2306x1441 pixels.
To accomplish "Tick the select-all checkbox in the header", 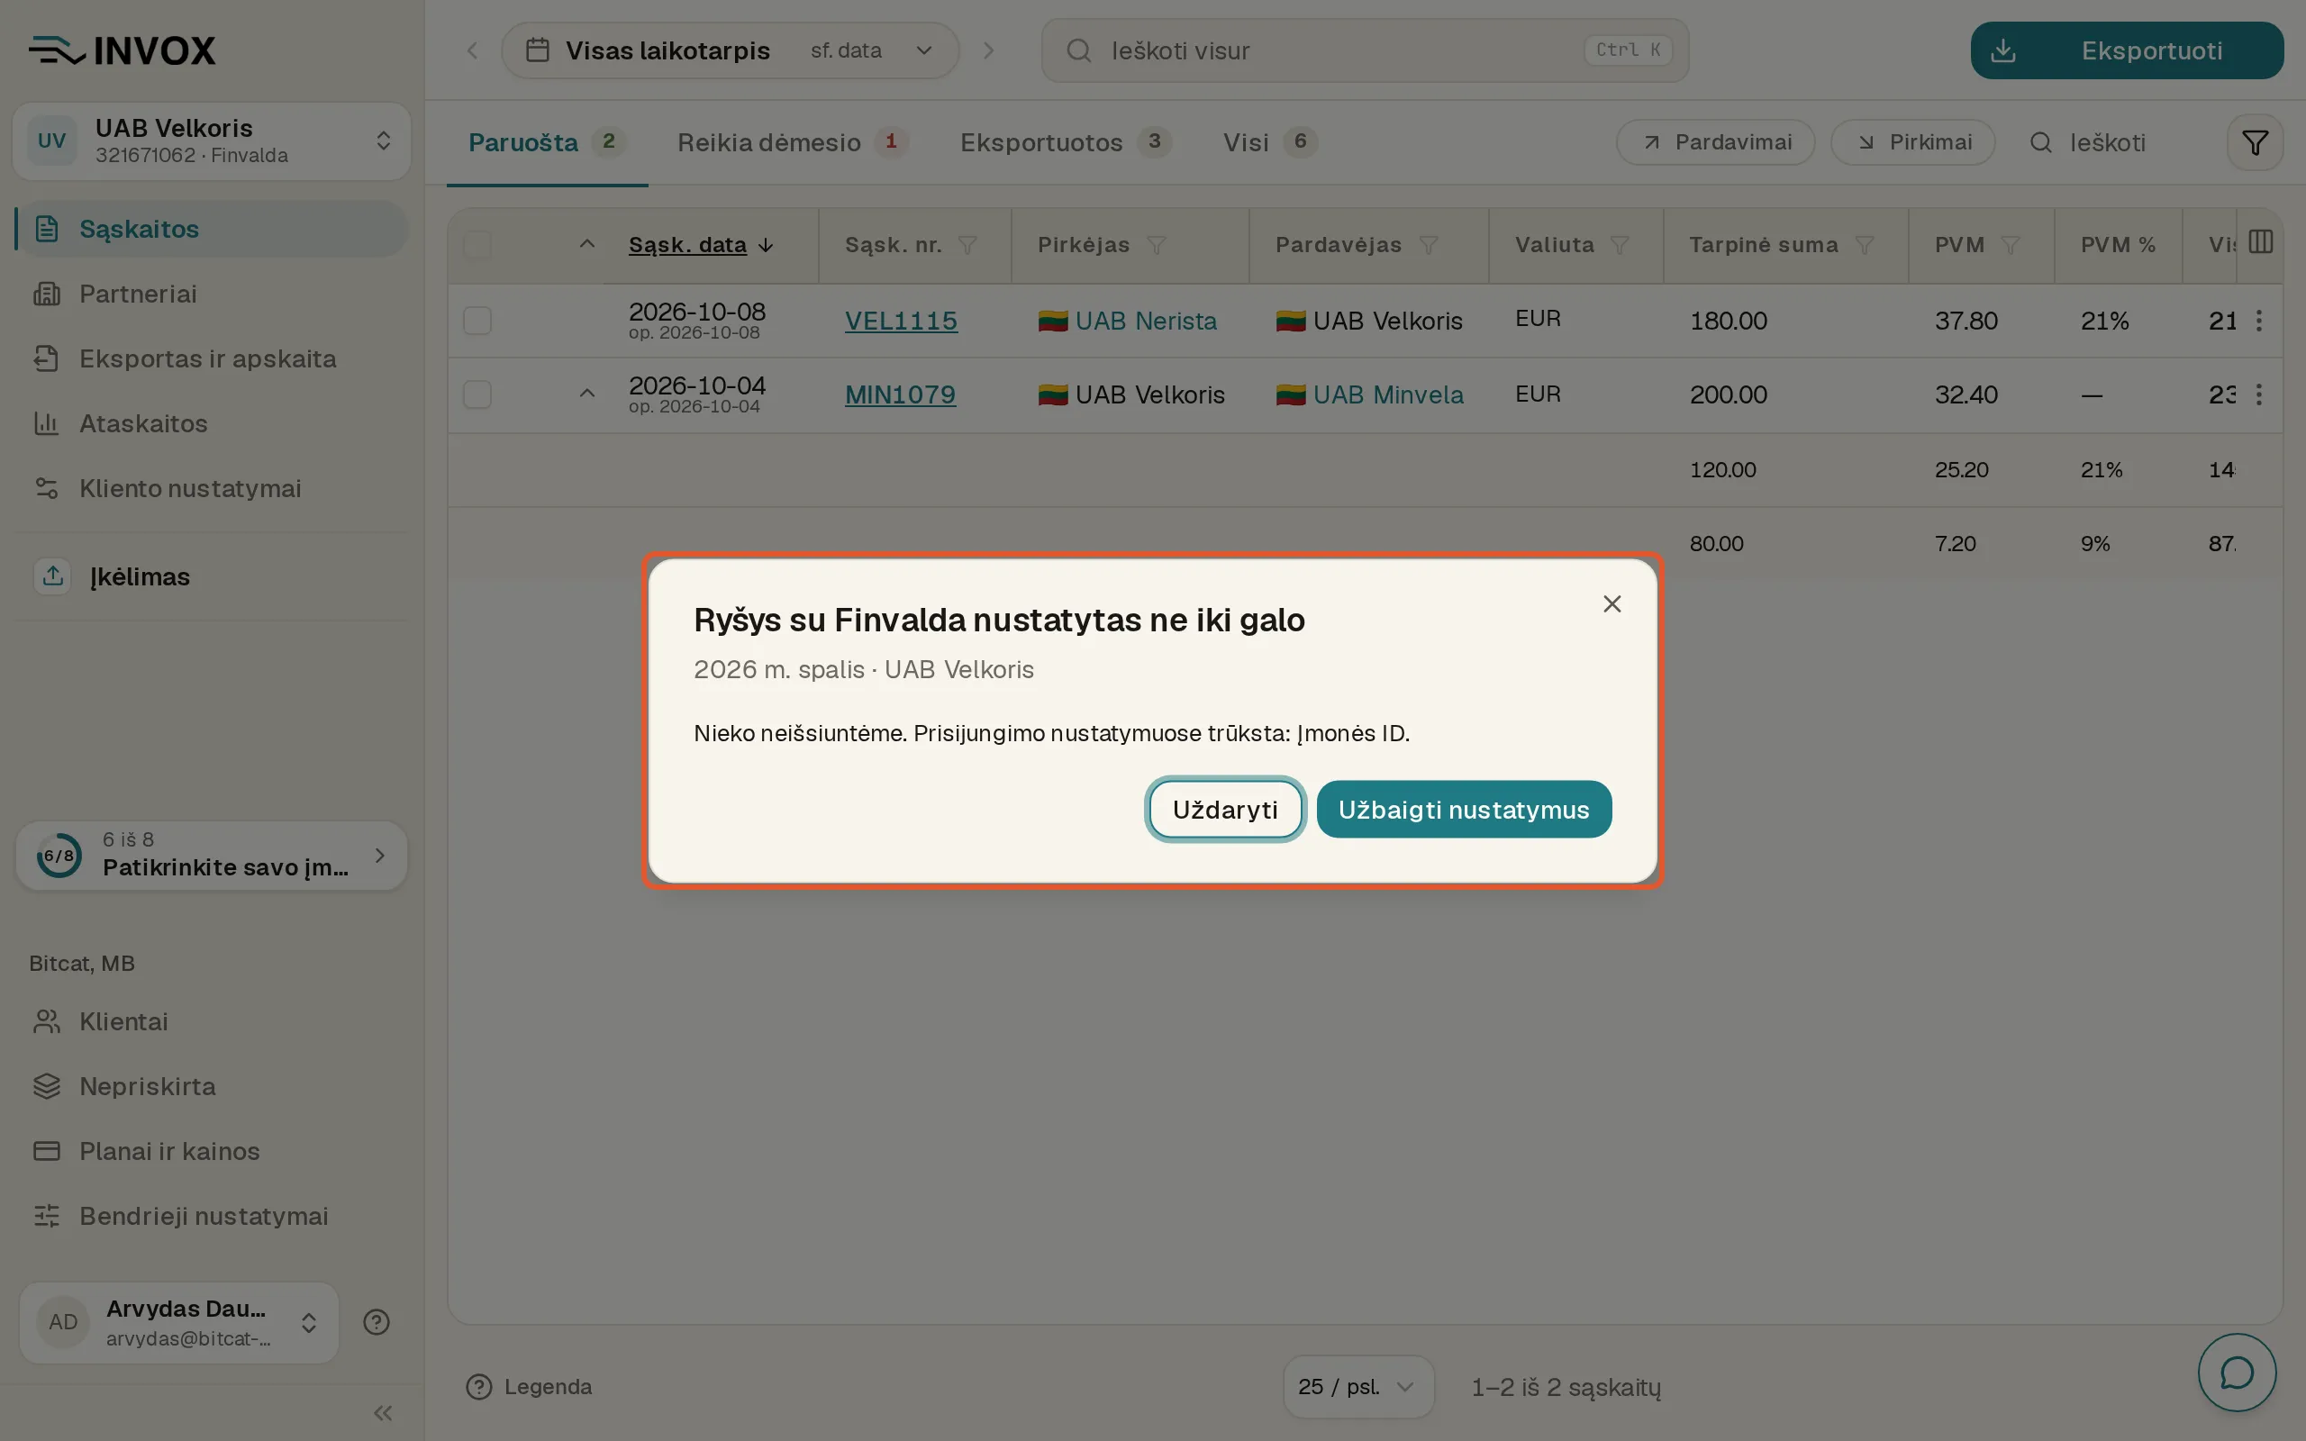I will click(477, 245).
